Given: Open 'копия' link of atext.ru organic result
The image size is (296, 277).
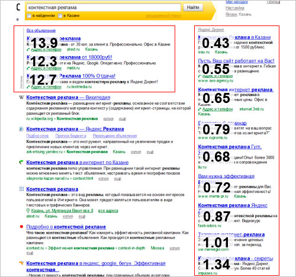Looking at the screenshot, I should pyautogui.click(x=67, y=217).
